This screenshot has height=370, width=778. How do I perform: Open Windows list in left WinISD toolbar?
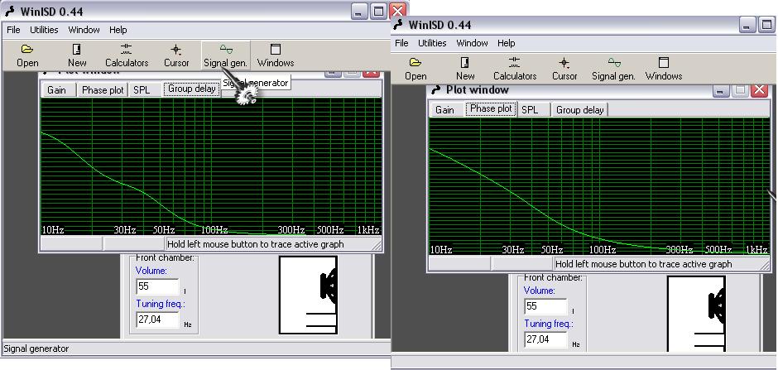point(276,55)
